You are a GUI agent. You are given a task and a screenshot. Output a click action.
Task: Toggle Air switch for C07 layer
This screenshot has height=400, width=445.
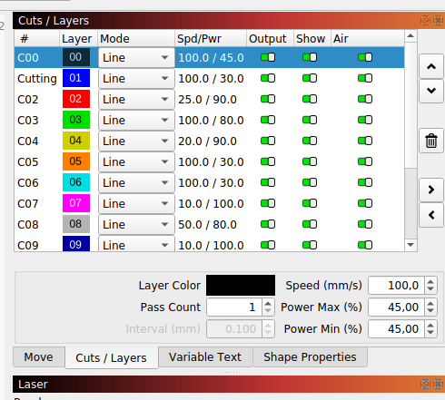pos(365,203)
